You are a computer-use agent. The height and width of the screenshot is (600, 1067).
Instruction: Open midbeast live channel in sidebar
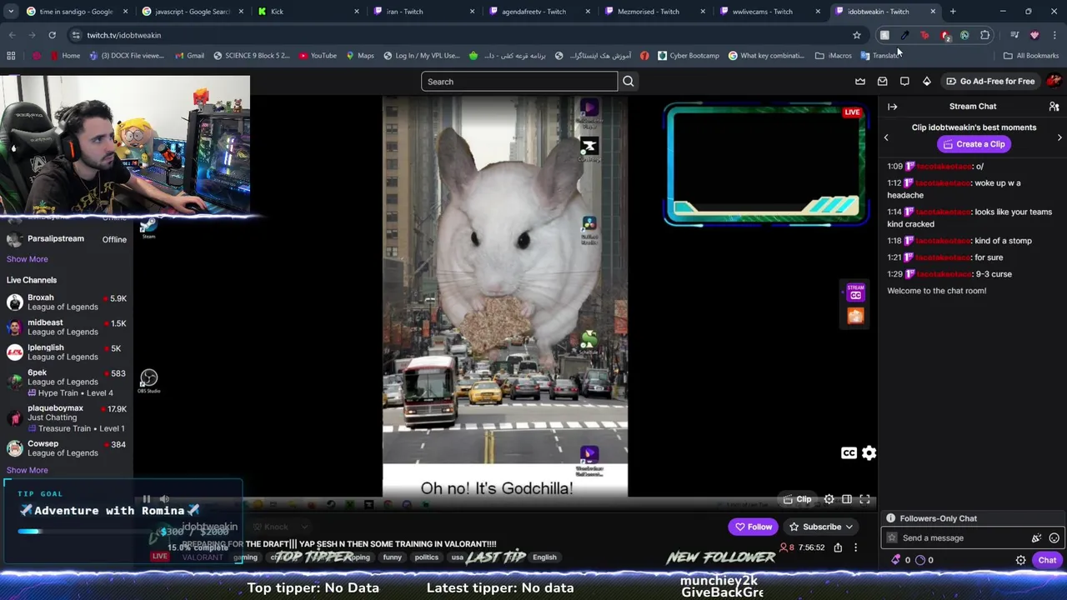click(67, 327)
